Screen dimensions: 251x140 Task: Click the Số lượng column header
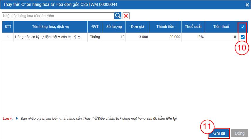(x=114, y=27)
